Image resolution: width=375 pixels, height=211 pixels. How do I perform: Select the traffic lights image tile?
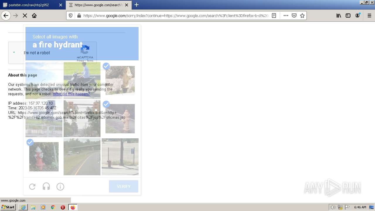point(82,119)
